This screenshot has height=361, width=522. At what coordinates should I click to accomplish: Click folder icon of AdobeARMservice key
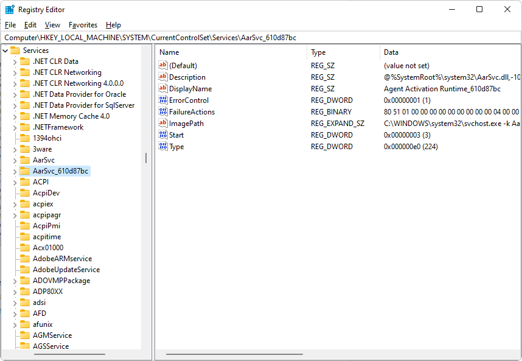(25, 259)
